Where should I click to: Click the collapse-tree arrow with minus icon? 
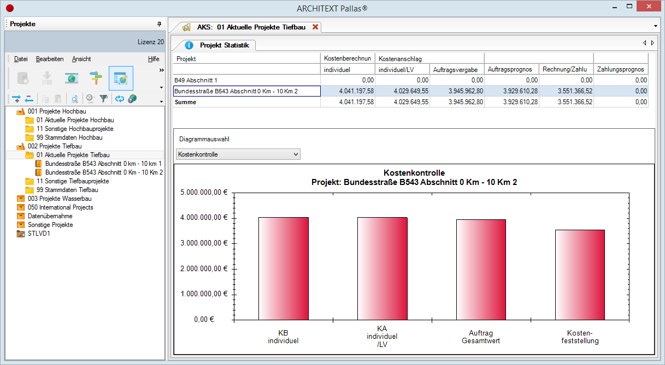pyautogui.click(x=29, y=99)
